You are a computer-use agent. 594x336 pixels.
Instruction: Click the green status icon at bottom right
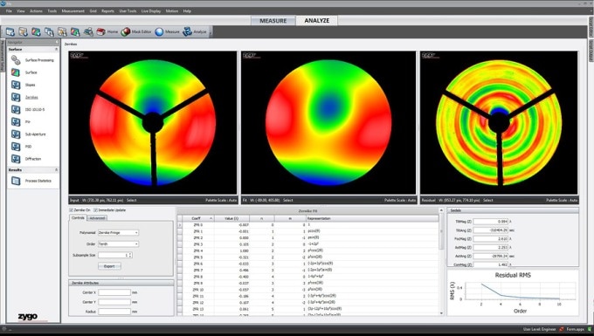coord(590,329)
